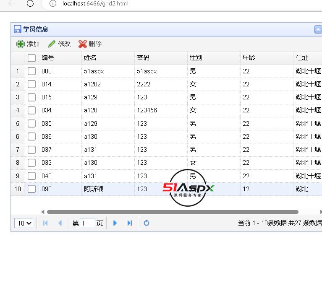Screen dimensions: 322x296
Task: Refresh the grid with reload icon
Action: pyautogui.click(x=147, y=223)
